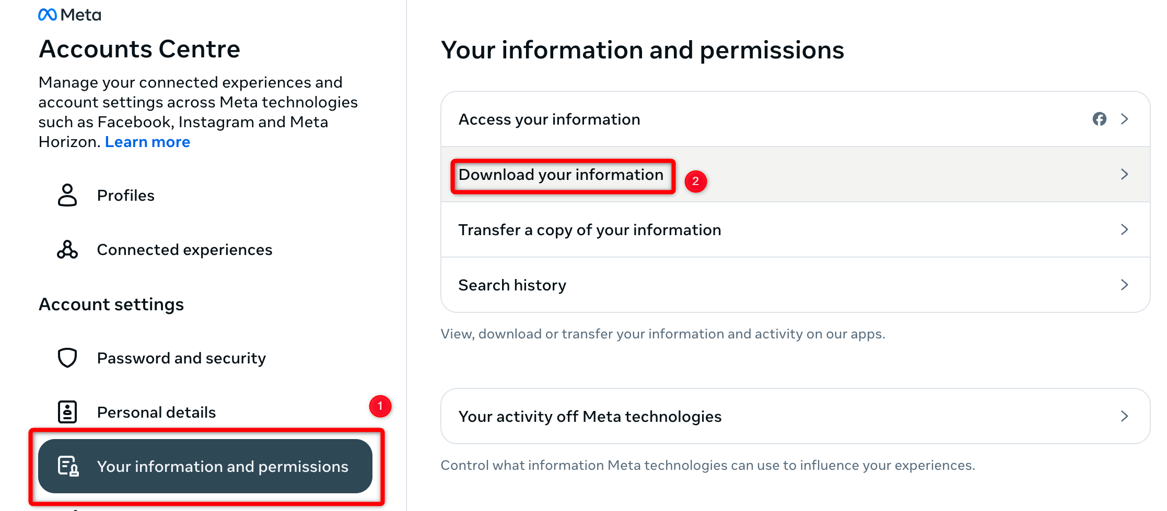
Task: Expand the Search history chevron
Action: point(1125,285)
